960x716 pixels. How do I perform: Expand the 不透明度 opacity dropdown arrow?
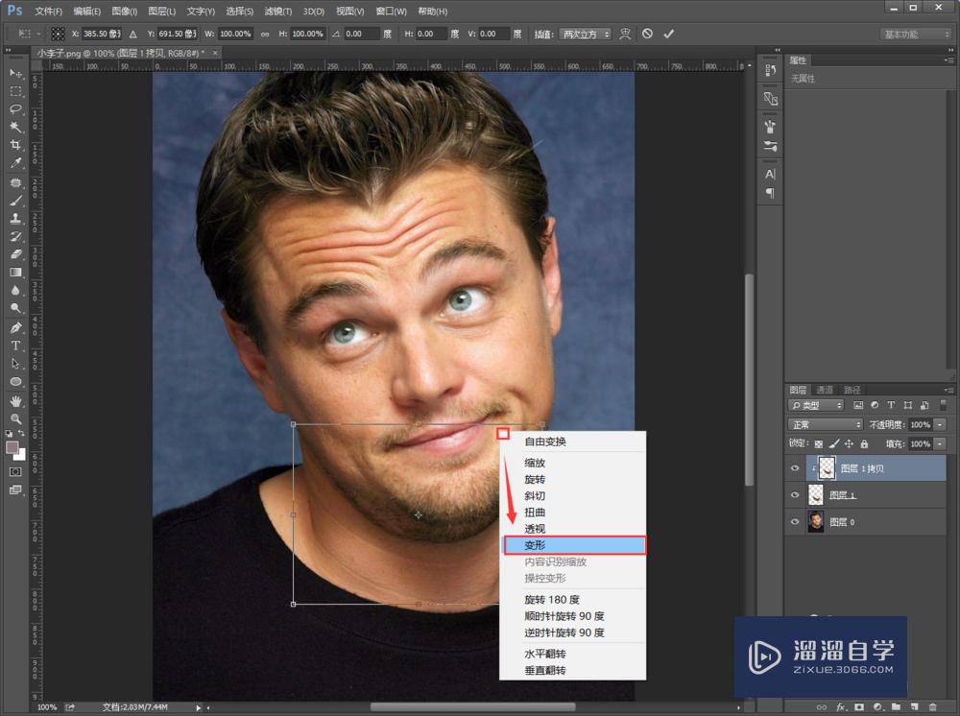coord(940,424)
